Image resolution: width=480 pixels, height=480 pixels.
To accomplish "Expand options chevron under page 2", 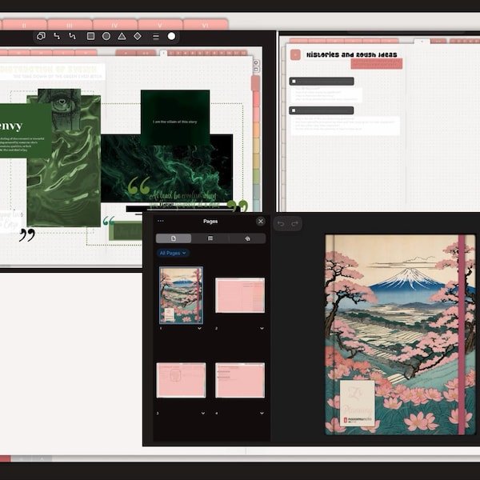I will point(262,328).
